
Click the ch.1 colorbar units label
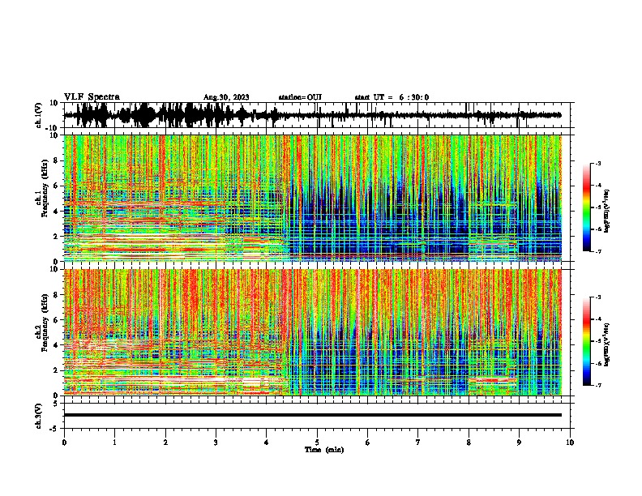pos(607,211)
